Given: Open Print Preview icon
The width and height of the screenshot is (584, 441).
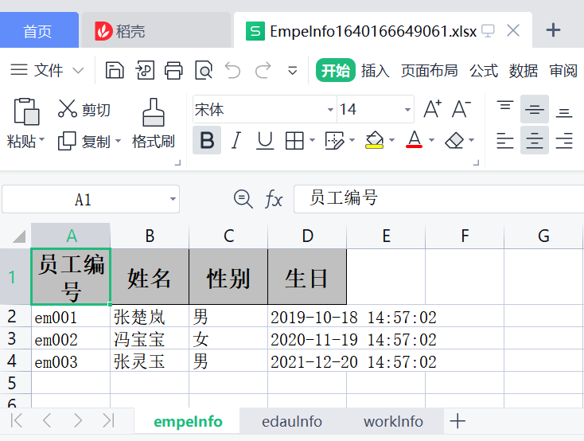Looking at the screenshot, I should (x=204, y=71).
